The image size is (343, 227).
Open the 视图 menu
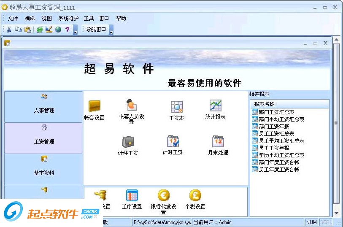(x=46, y=19)
